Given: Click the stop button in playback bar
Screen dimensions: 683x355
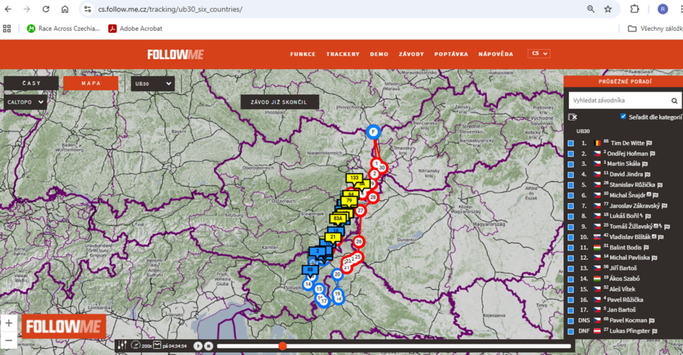Looking at the screenshot, I should (208, 346).
